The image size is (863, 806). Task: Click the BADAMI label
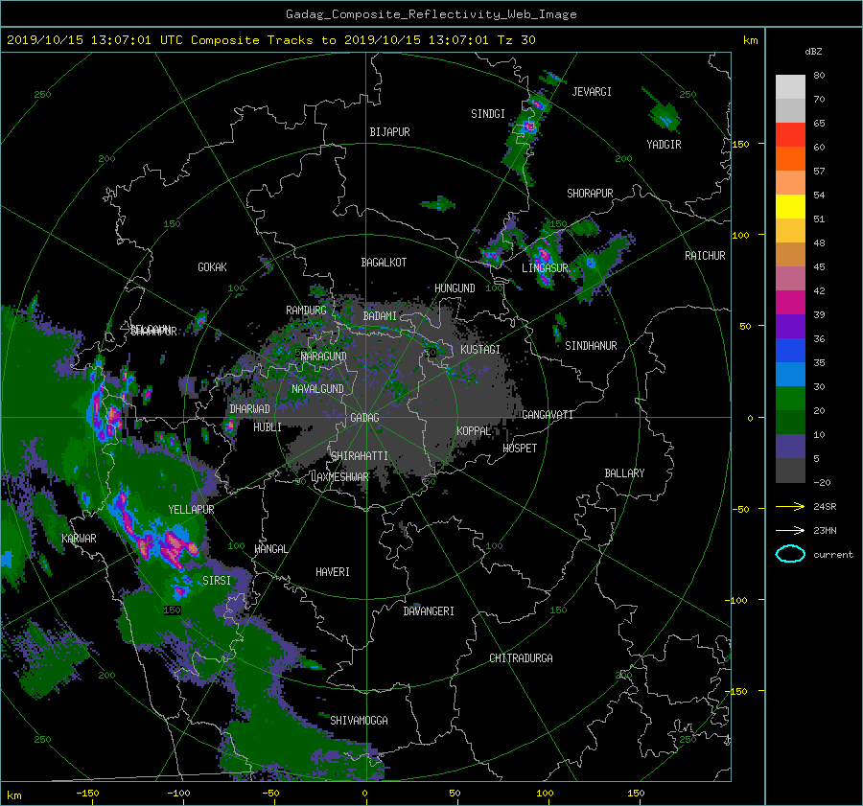(380, 316)
